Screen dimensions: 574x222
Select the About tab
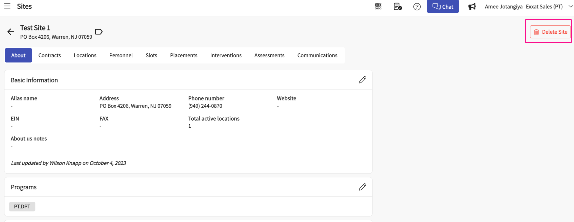(18, 55)
